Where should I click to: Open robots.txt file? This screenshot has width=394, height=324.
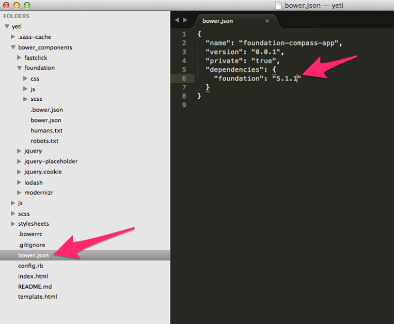pos(44,141)
